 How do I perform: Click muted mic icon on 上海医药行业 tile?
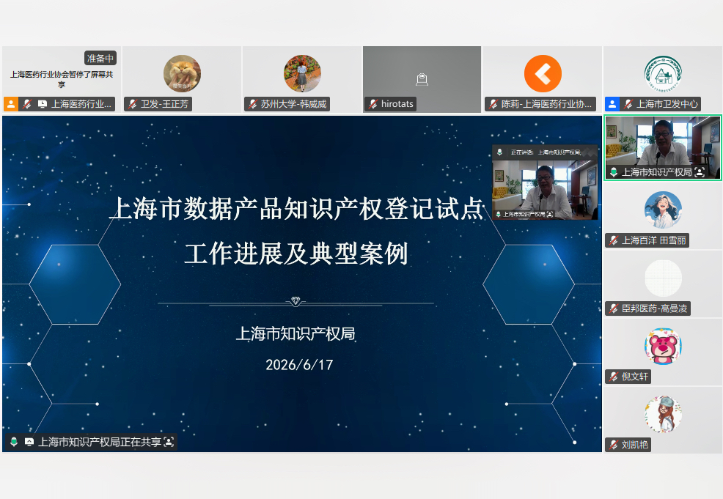click(27, 104)
